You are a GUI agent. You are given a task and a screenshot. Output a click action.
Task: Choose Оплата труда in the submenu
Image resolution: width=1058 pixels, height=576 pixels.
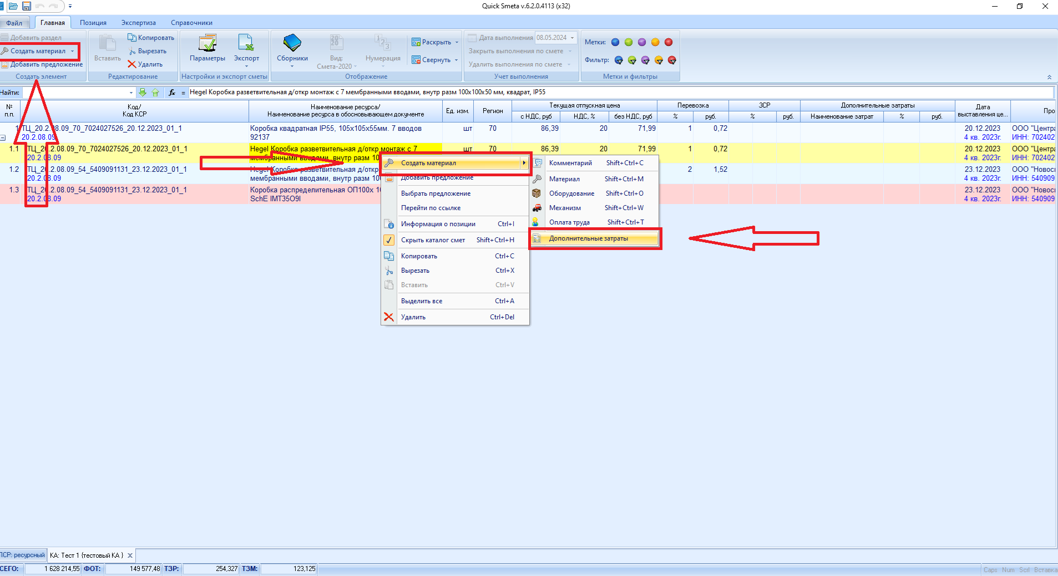click(595, 222)
